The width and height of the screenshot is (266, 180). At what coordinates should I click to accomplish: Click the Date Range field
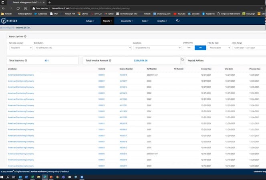pos(249,48)
